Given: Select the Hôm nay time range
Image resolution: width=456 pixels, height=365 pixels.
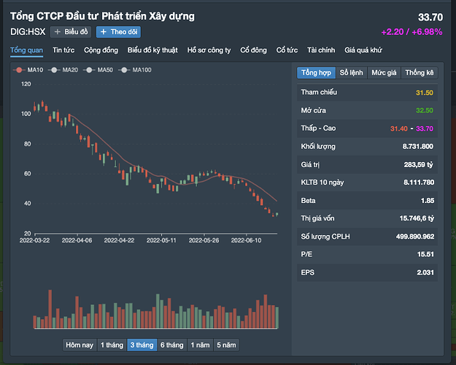Looking at the screenshot, I should tap(80, 345).
